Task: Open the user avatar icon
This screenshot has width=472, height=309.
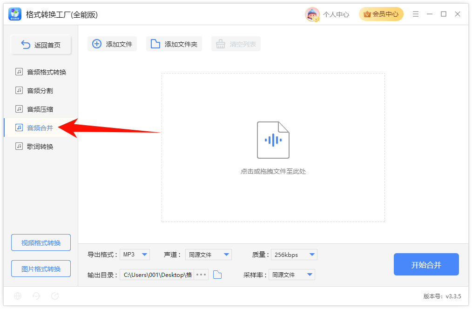Action: [312, 14]
